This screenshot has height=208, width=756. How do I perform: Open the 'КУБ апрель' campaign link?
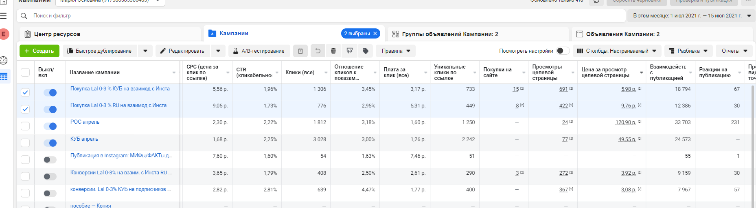84,139
